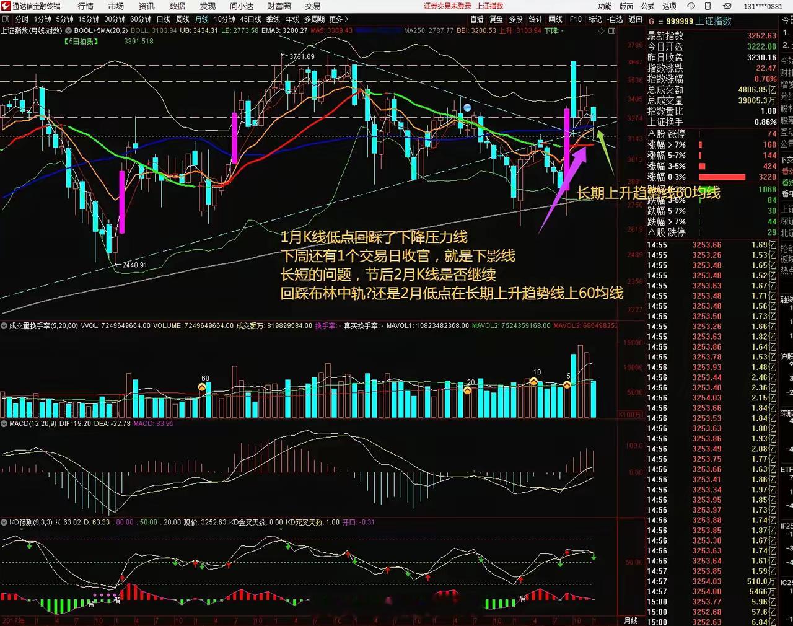Screen dimensions: 793x626
Task: Toggle KD预测 panel indicator circle icon
Action: click(4, 522)
